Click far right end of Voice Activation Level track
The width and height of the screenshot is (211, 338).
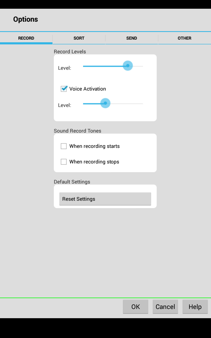coord(142,104)
